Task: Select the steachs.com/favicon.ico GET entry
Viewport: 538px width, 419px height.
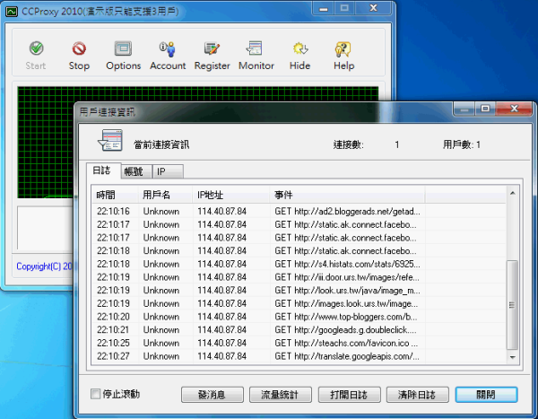Action: coord(346,343)
